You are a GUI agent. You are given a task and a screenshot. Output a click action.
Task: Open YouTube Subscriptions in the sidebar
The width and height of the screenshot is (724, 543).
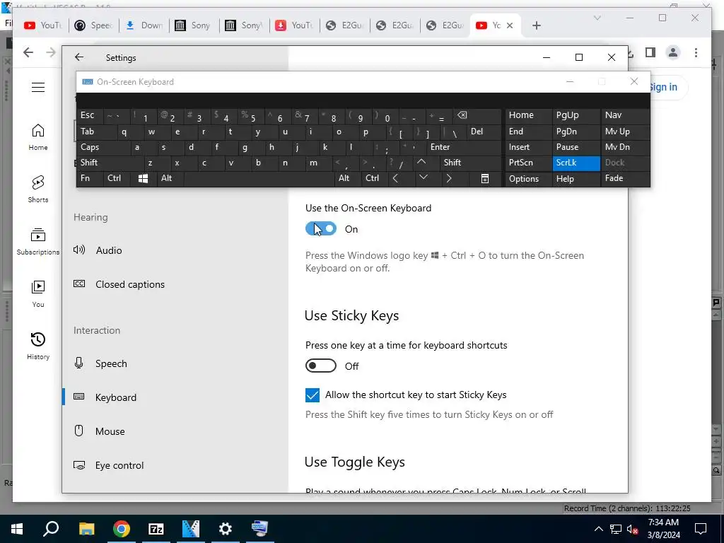click(38, 242)
